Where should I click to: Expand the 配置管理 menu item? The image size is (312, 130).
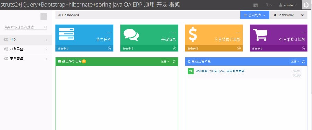(26, 59)
